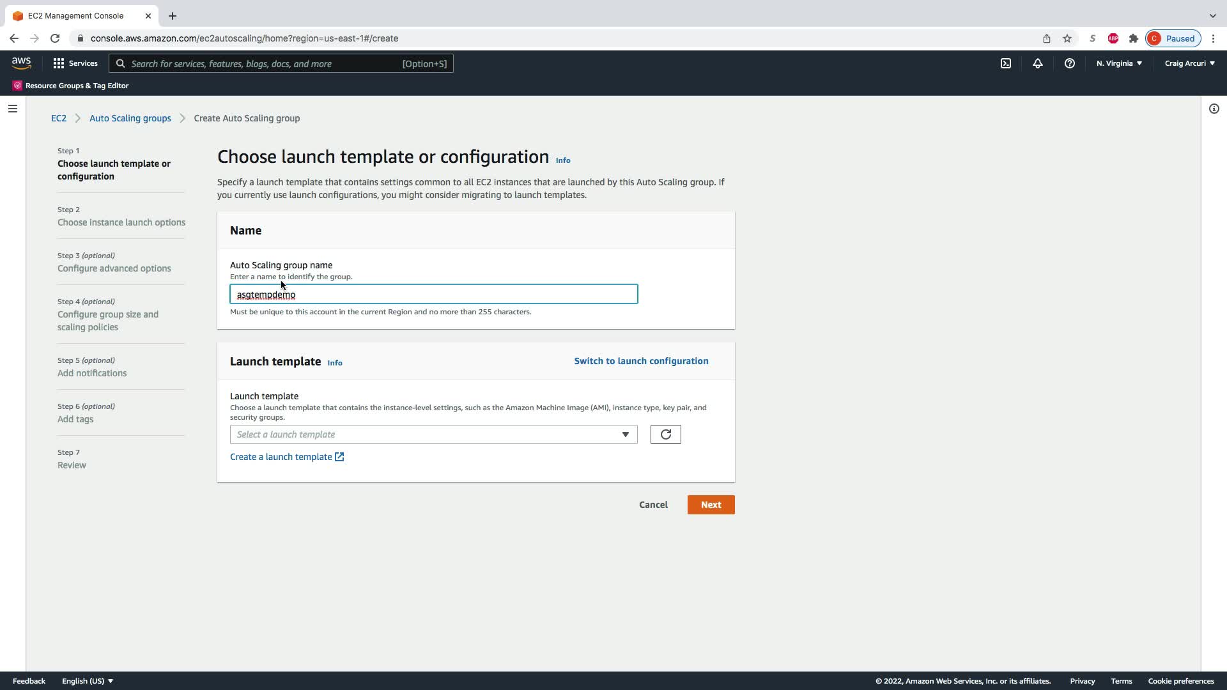Open the help question mark menu
The image size is (1227, 690).
pos(1070,63)
